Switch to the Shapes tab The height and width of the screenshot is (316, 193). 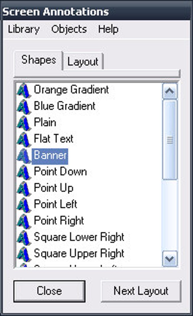(x=39, y=60)
